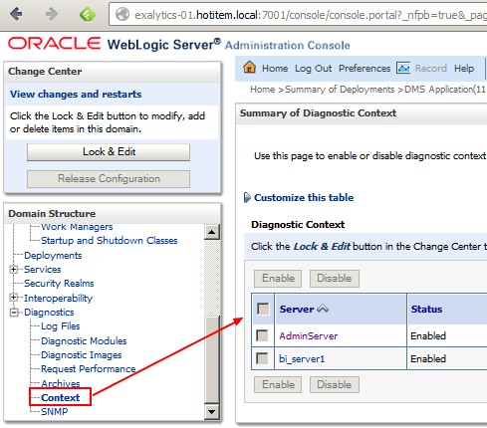Viewport: 487px width, 428px height.
Task: Click the Release Configuration button
Action: pos(109,179)
